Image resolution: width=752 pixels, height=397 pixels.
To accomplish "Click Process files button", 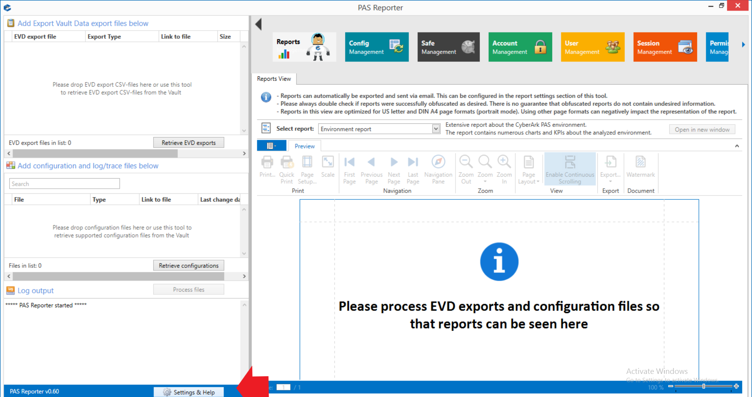I will coord(188,290).
